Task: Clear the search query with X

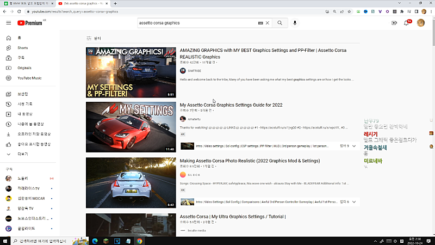Action: pyautogui.click(x=268, y=23)
